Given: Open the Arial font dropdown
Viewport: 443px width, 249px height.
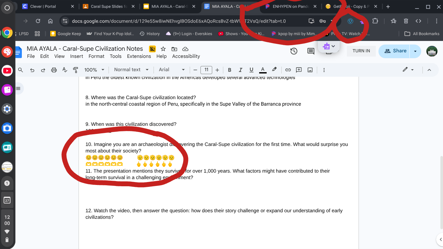Looking at the screenshot, I should click(x=172, y=70).
